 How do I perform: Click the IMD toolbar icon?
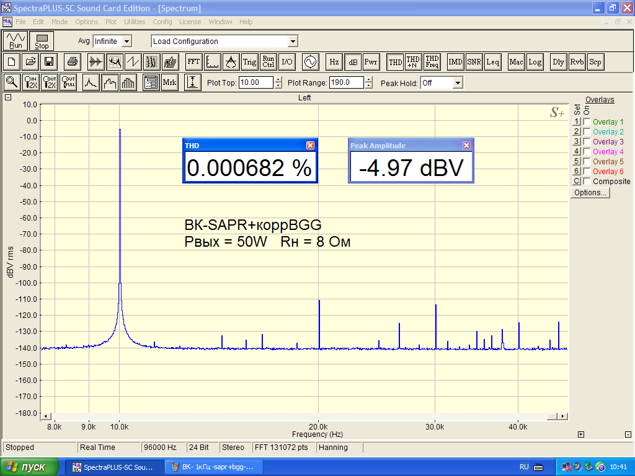click(455, 62)
